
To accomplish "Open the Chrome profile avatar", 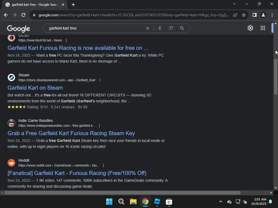I will click(x=263, y=15).
